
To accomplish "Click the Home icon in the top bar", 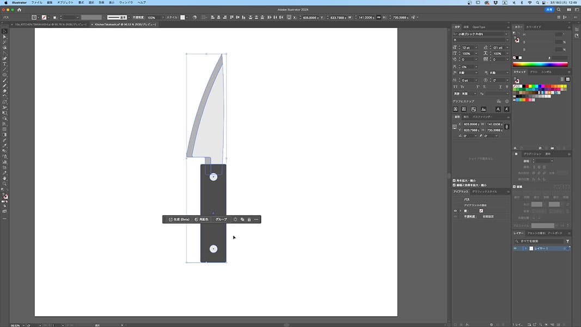I will click(19, 9).
